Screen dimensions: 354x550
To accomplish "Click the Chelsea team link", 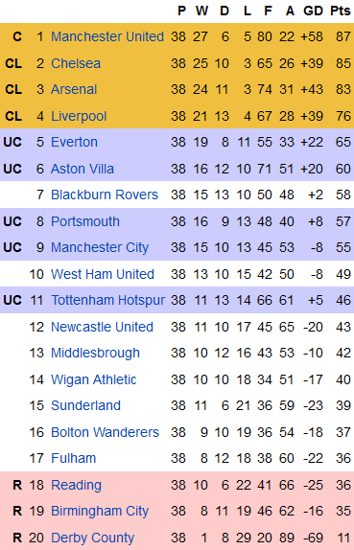I will [76, 63].
